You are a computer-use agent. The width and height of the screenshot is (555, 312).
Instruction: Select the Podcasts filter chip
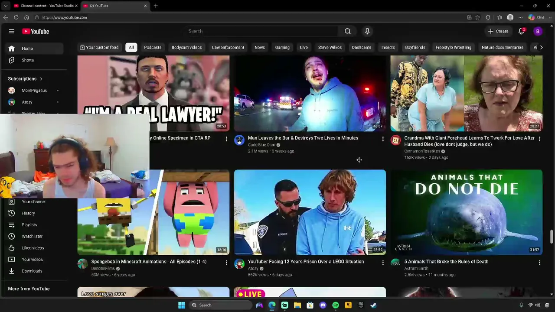(153, 47)
